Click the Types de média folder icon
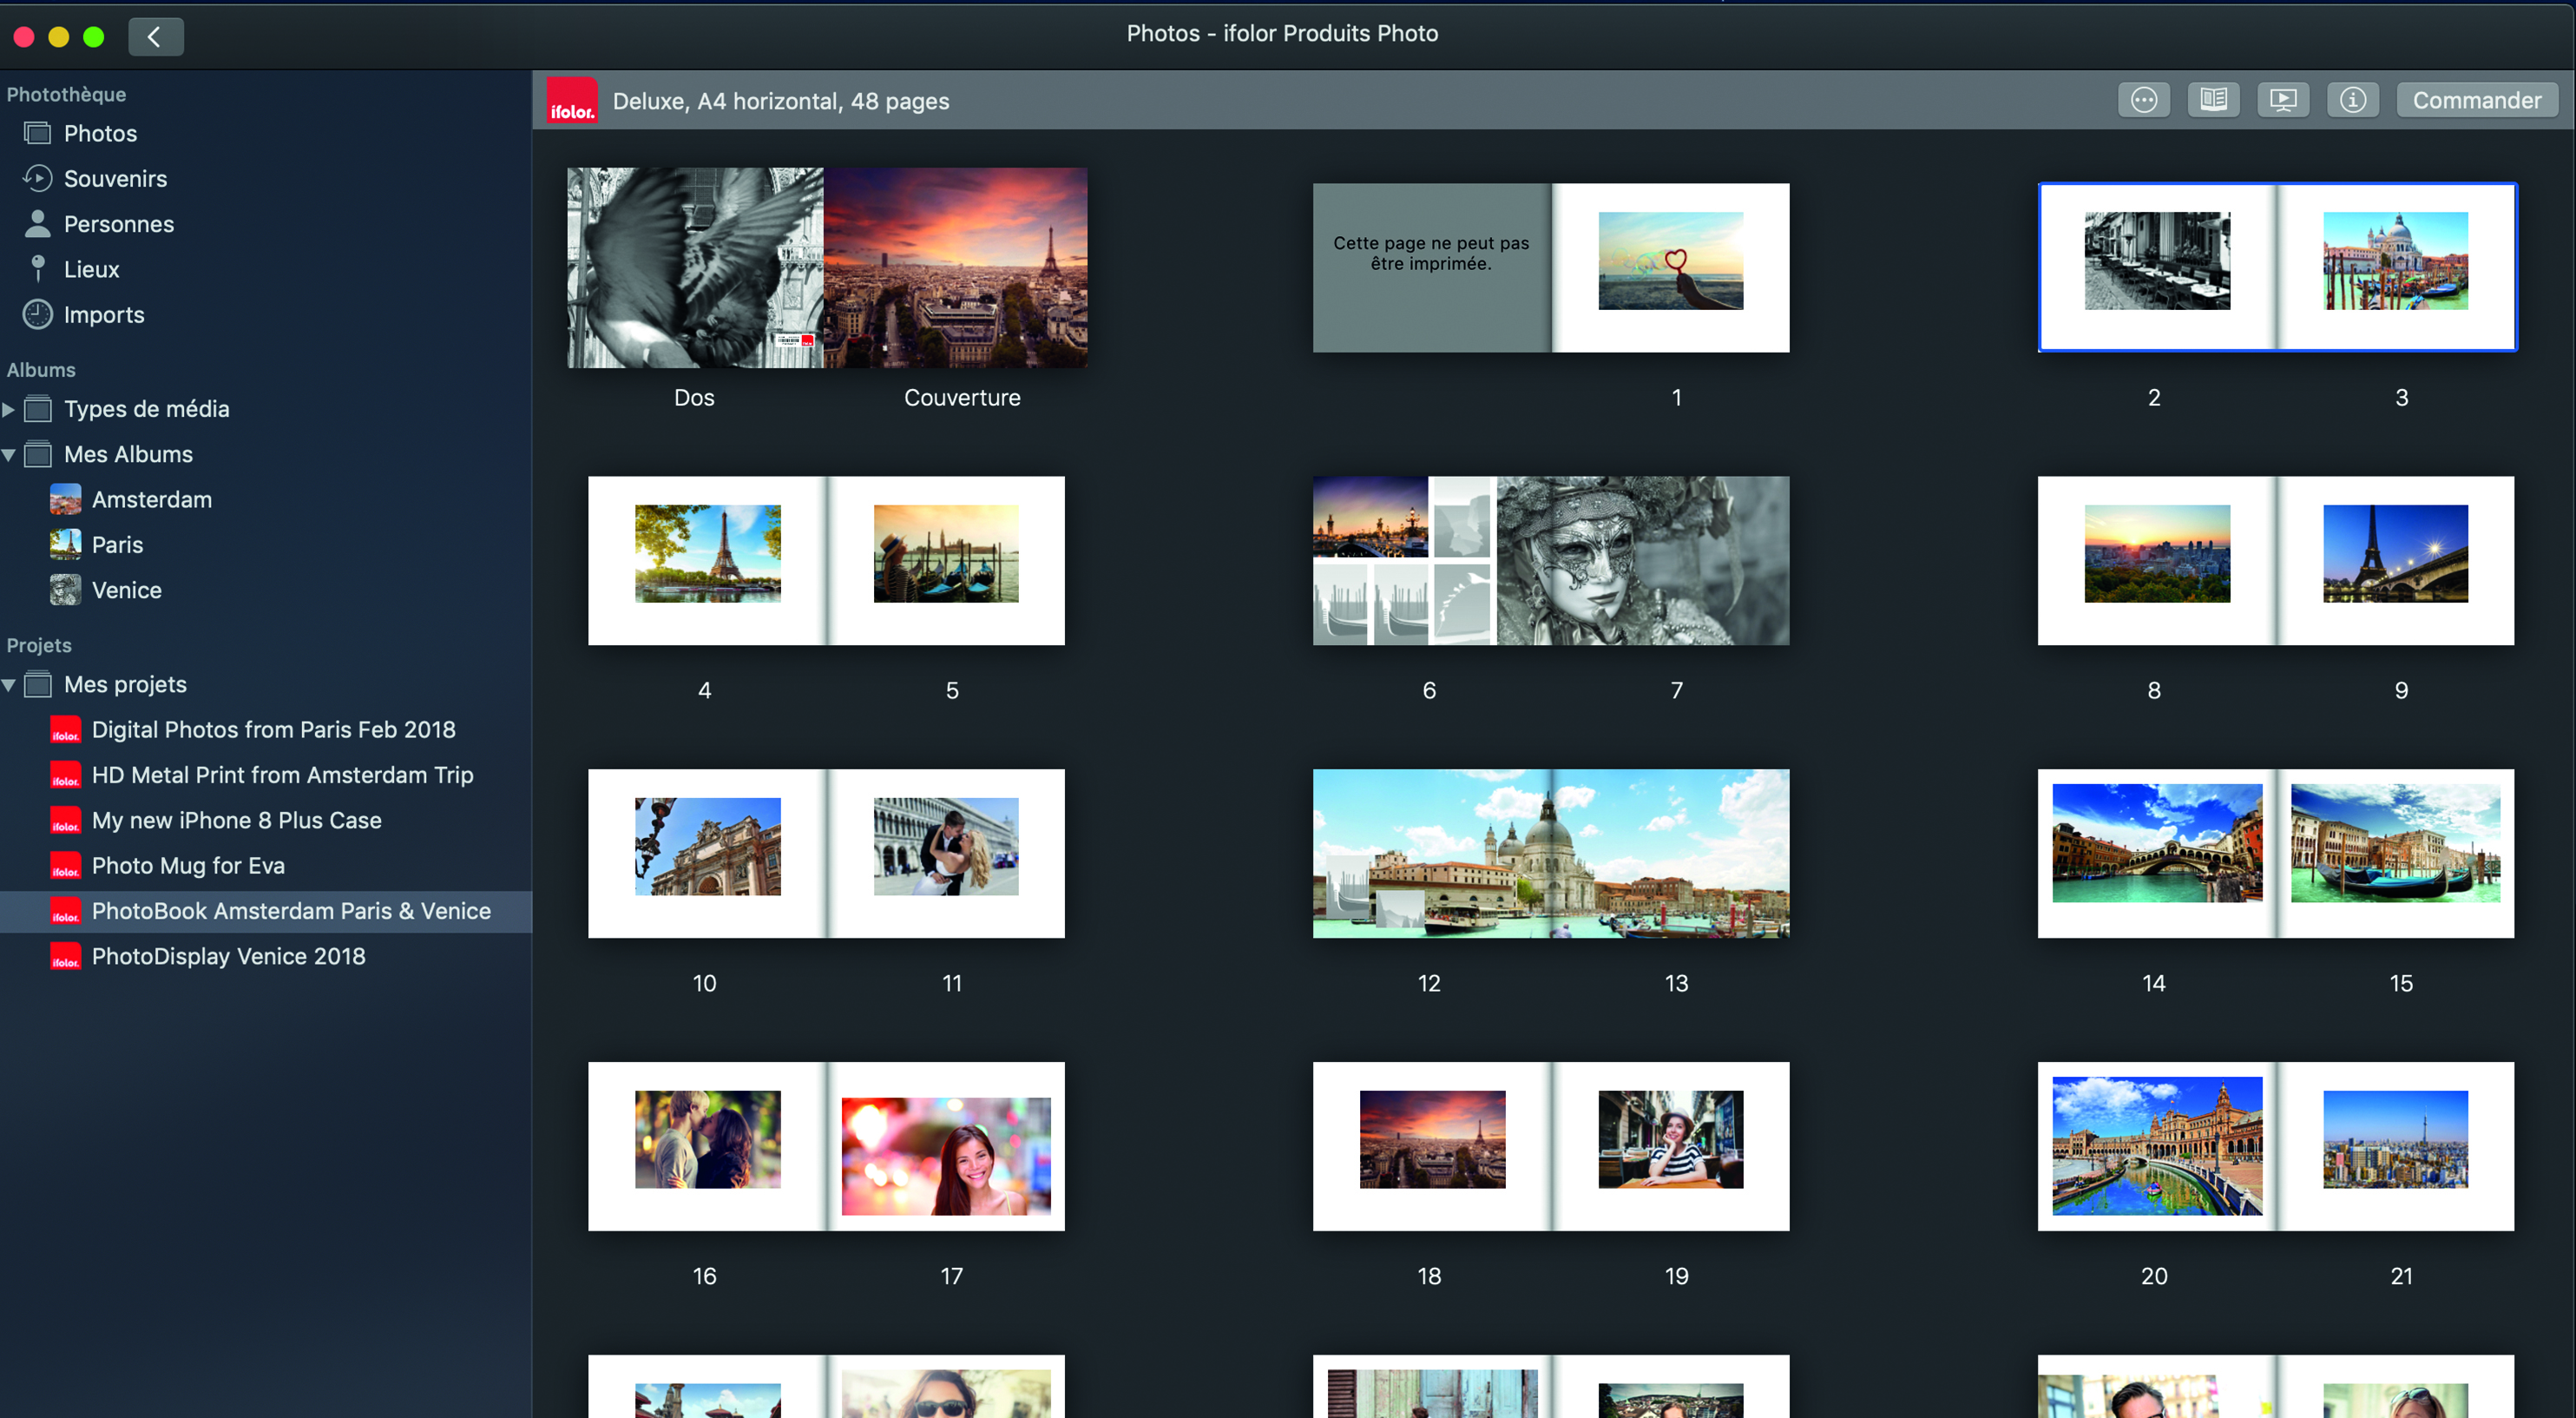Screen dimensions: 2576x1418 38,409
